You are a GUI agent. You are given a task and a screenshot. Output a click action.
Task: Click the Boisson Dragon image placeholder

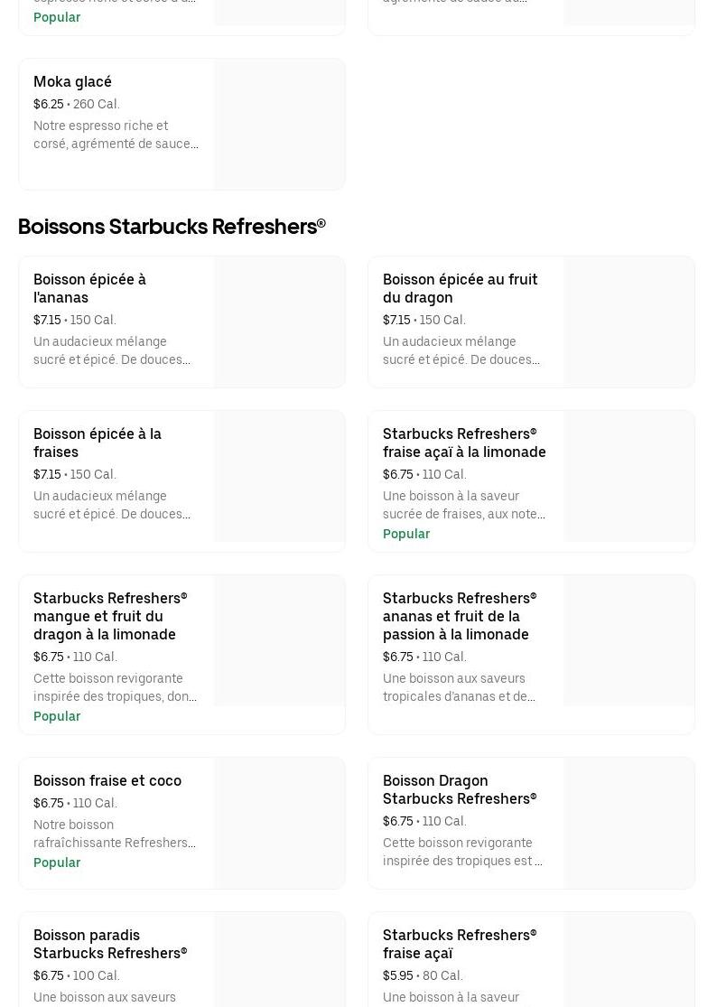pos(628,823)
